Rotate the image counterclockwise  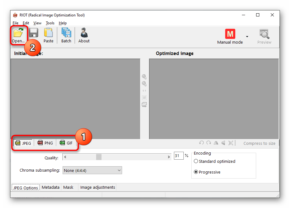tap(201, 143)
